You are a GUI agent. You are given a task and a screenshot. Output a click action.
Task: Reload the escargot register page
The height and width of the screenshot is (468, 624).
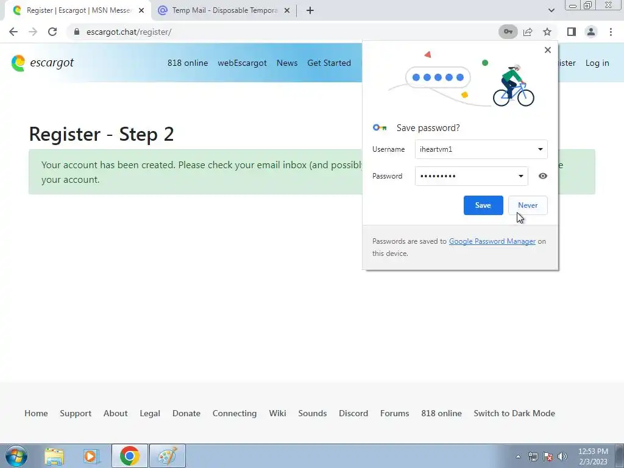52,32
